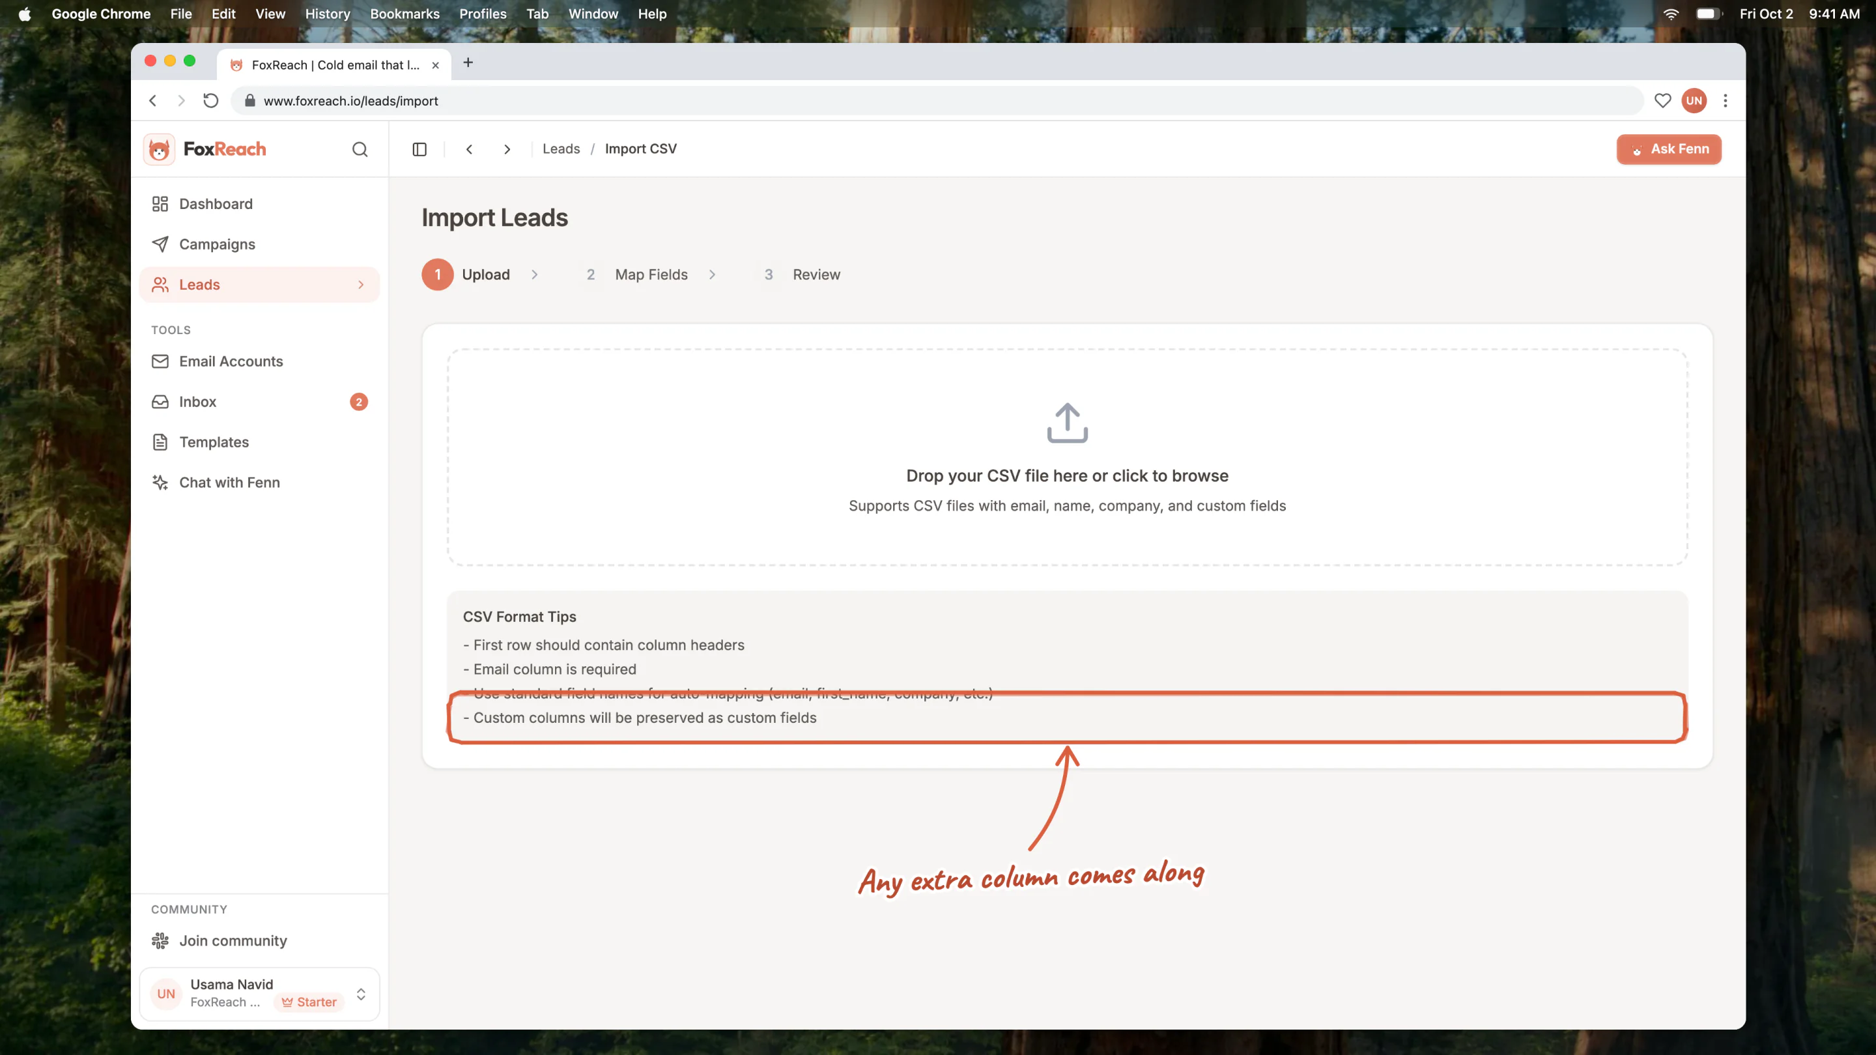
Task: Click the Import CSV breadcrumb text
Action: (x=640, y=148)
